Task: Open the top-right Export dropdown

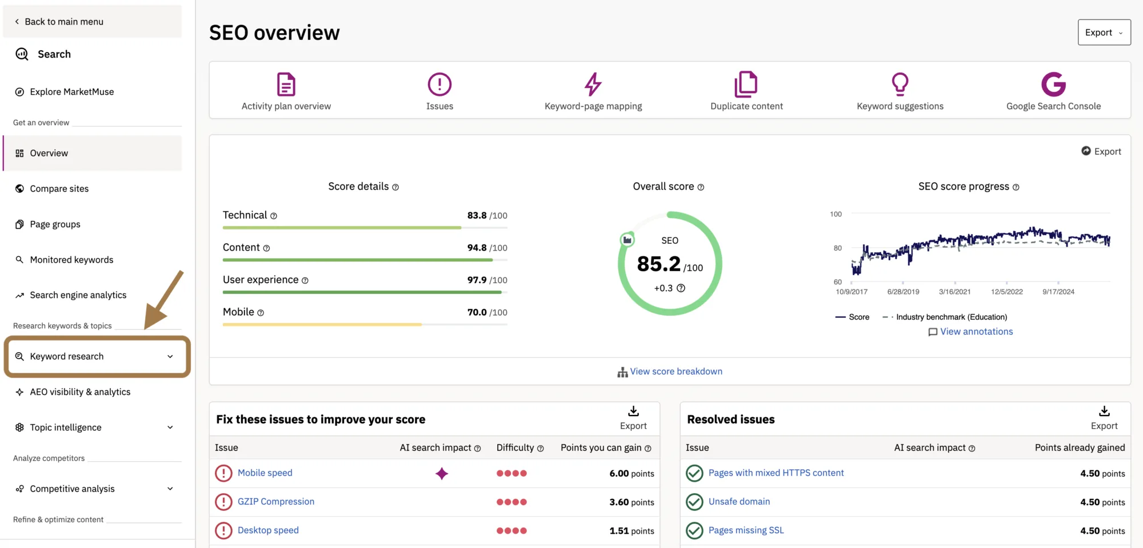Action: 1104,33
